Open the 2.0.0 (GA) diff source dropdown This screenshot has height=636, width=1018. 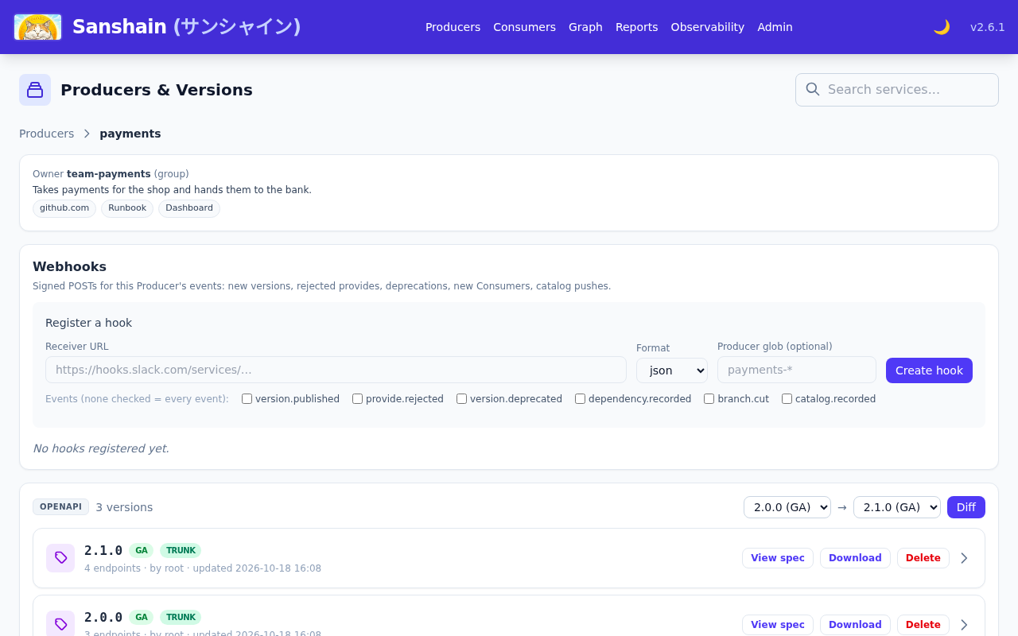[x=787, y=507]
